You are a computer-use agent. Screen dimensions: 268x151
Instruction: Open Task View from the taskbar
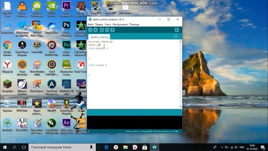click(24, 147)
